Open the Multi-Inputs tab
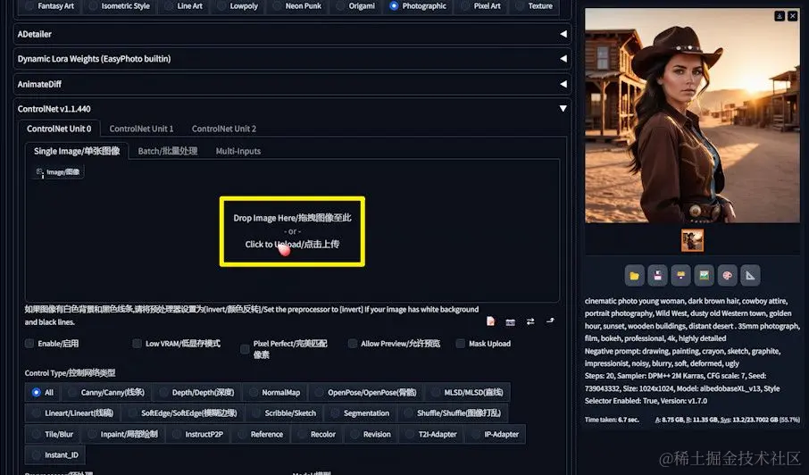This screenshot has height=475, width=809. tap(238, 151)
